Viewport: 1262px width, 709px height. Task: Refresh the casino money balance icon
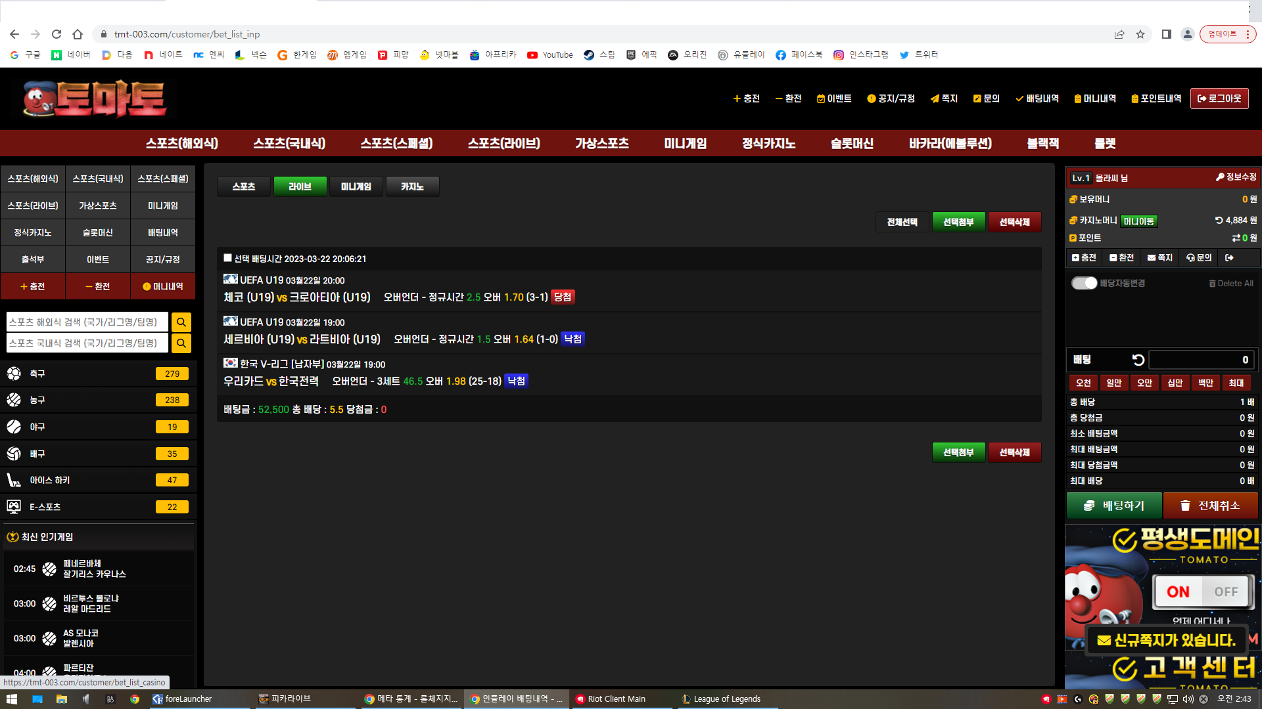click(1219, 221)
